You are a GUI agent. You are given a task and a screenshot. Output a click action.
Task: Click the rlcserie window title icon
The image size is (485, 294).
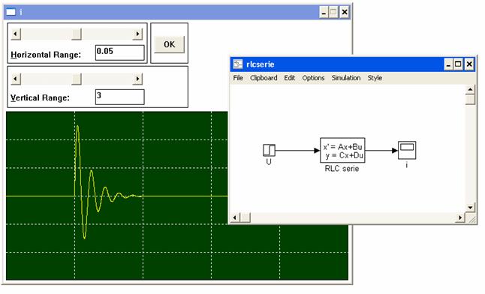238,64
